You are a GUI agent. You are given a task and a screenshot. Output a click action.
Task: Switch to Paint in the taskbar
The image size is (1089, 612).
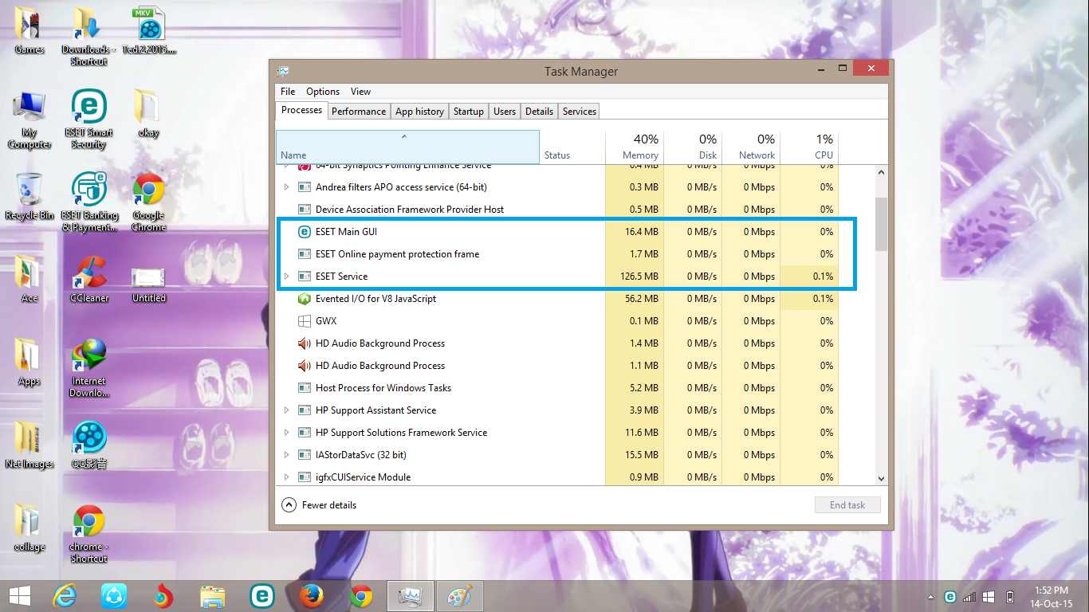(460, 596)
